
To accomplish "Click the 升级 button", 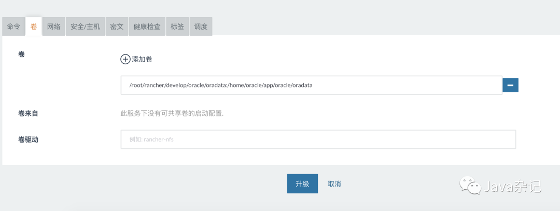I will (x=302, y=184).
